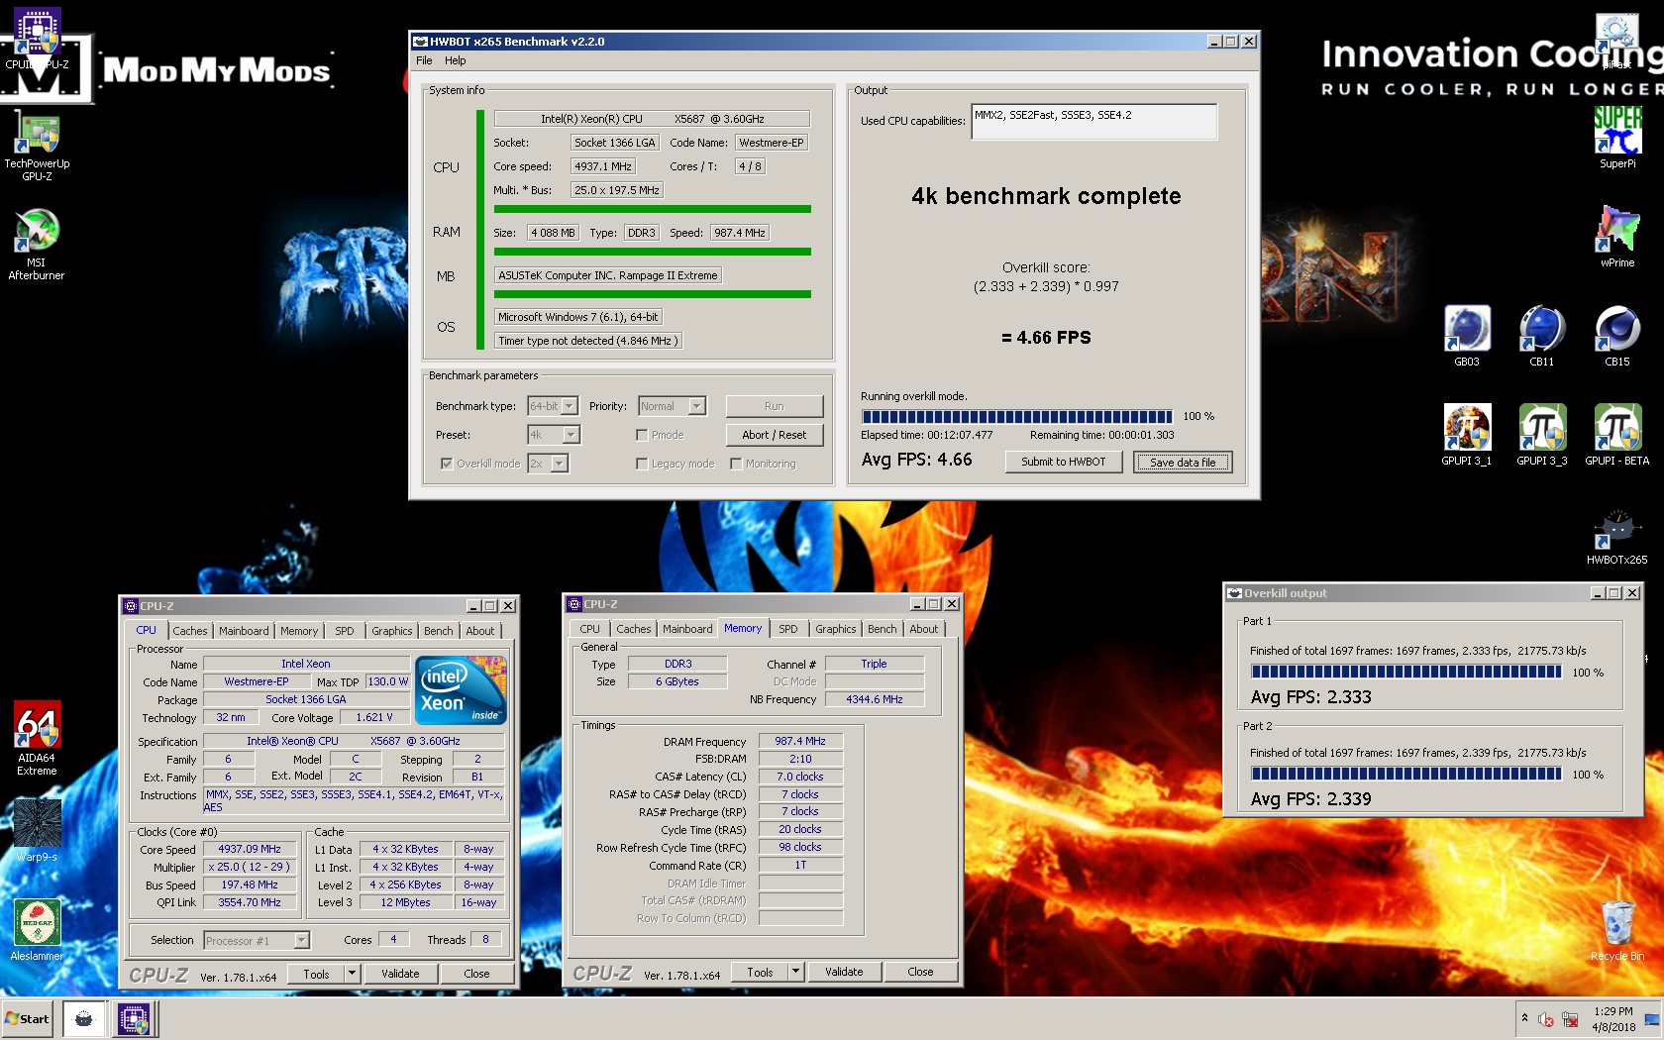Image resolution: width=1664 pixels, height=1040 pixels.
Task: Open MSI Afterburner desktop icon
Action: [x=37, y=245]
